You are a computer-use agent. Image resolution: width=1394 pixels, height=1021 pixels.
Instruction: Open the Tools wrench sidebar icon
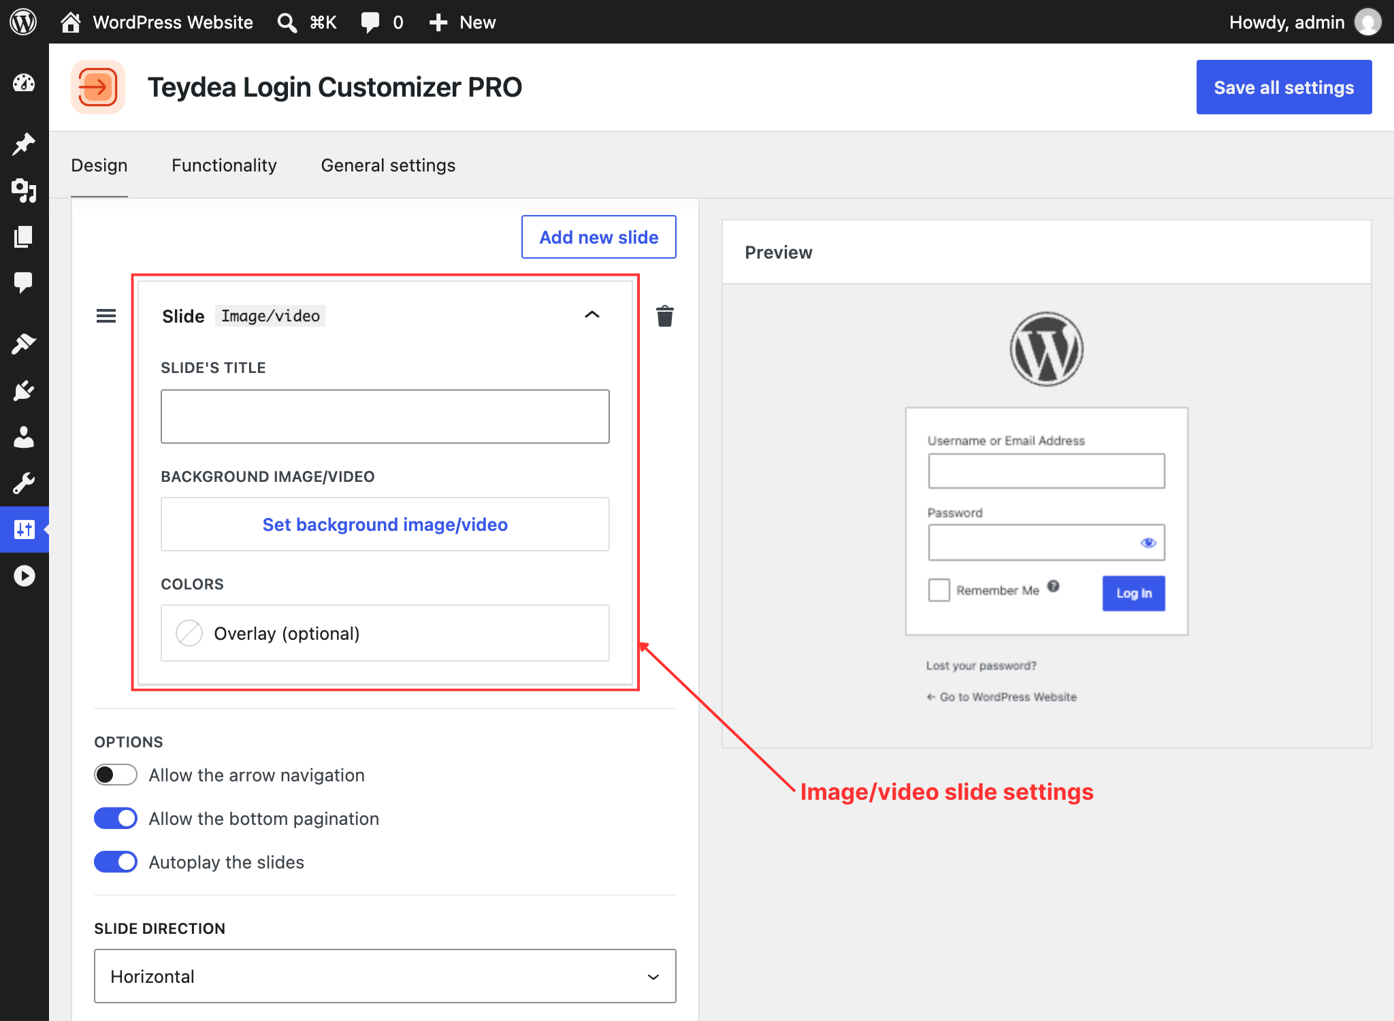pyautogui.click(x=24, y=483)
